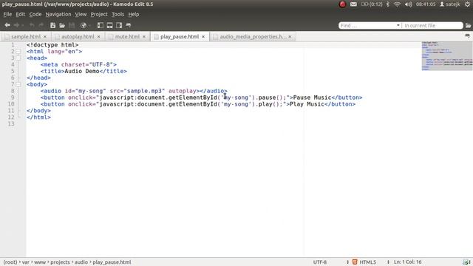Close the mute.html tab
Image resolution: width=473 pixels, height=266 pixels.
click(x=144, y=36)
